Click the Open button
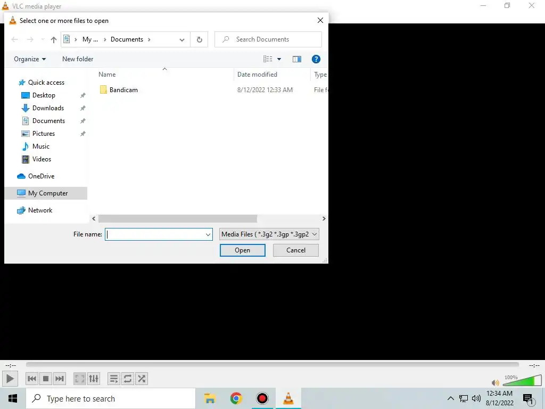545x409 pixels. [x=242, y=250]
